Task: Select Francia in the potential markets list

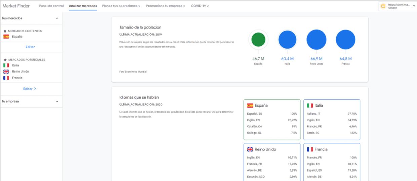Action: click(x=17, y=78)
